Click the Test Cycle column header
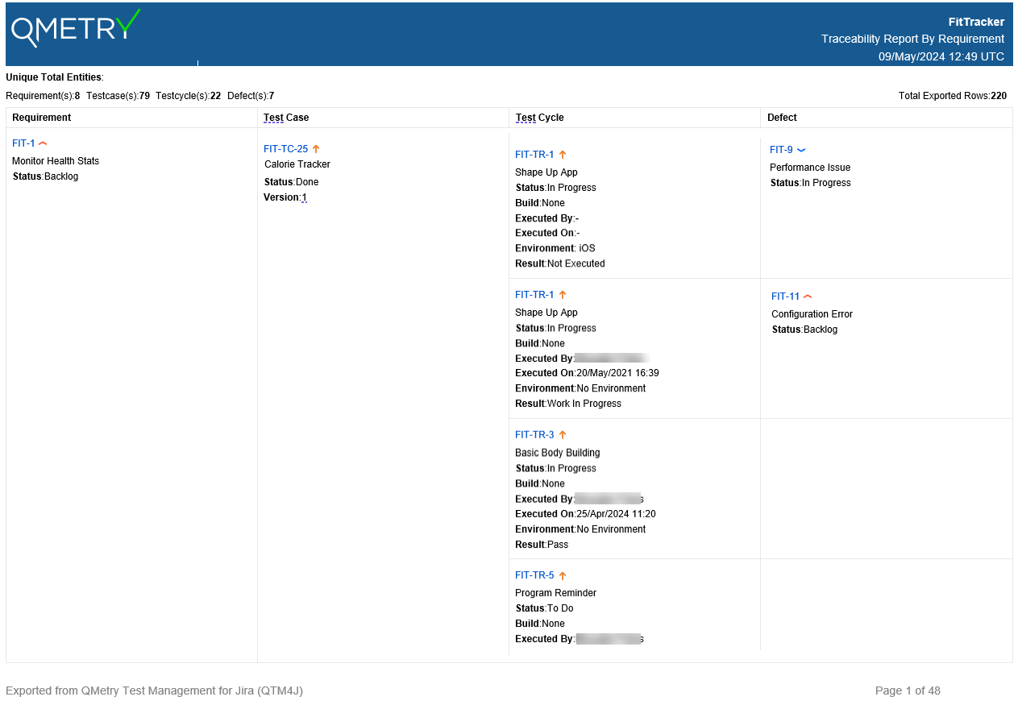This screenshot has height=709, width=1018. [539, 118]
